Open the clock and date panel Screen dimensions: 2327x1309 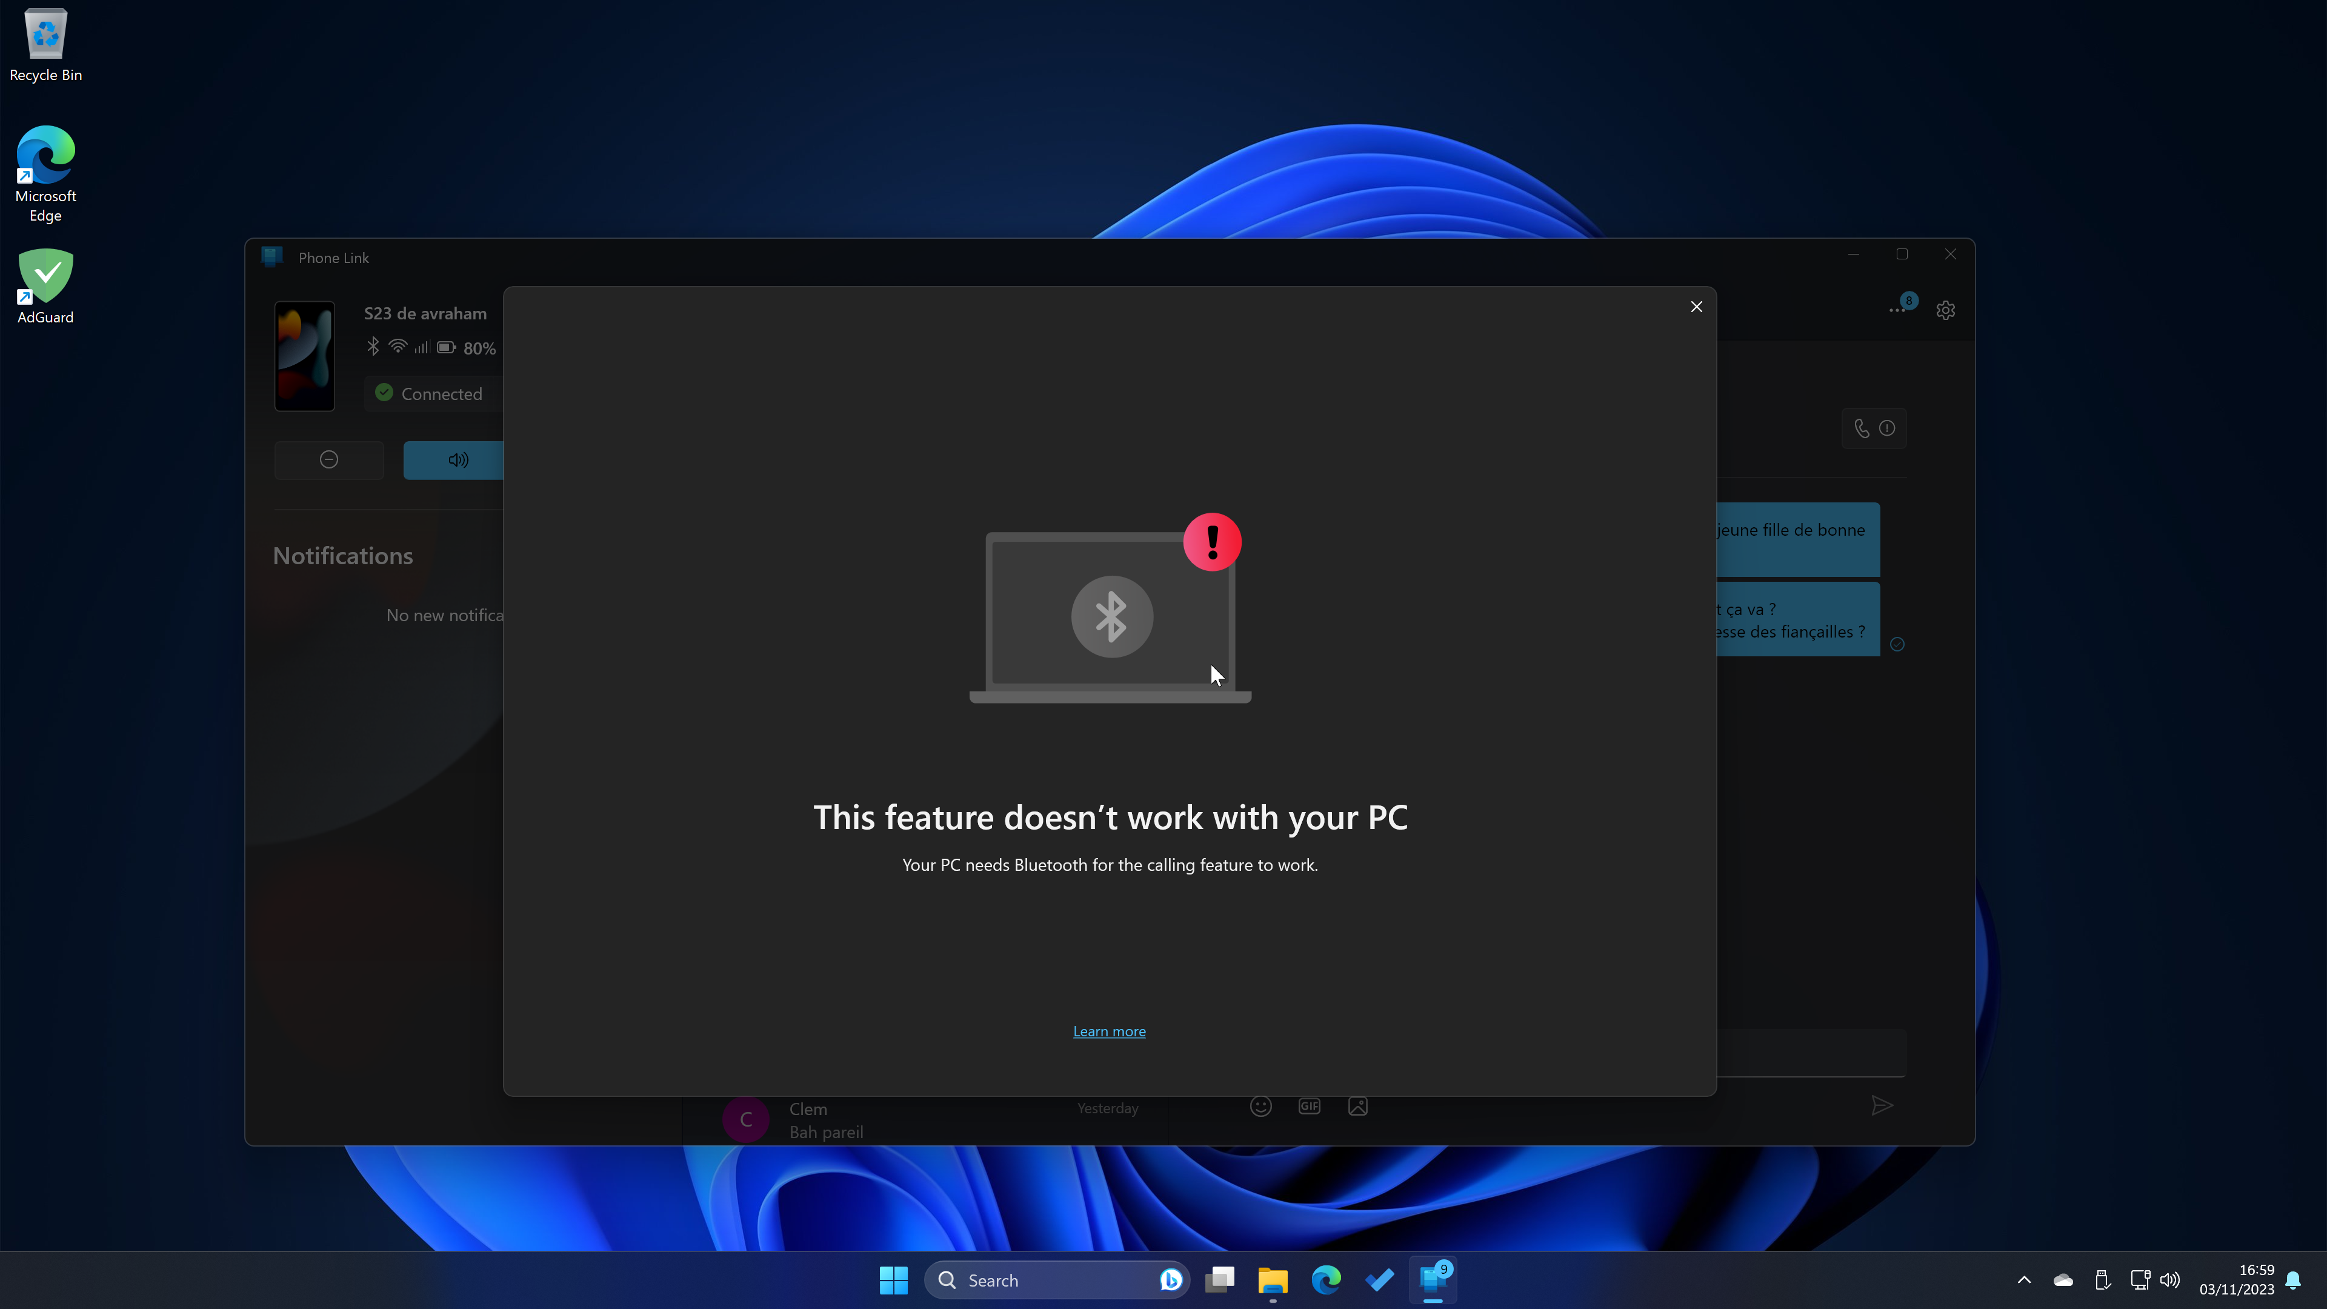2237,1280
